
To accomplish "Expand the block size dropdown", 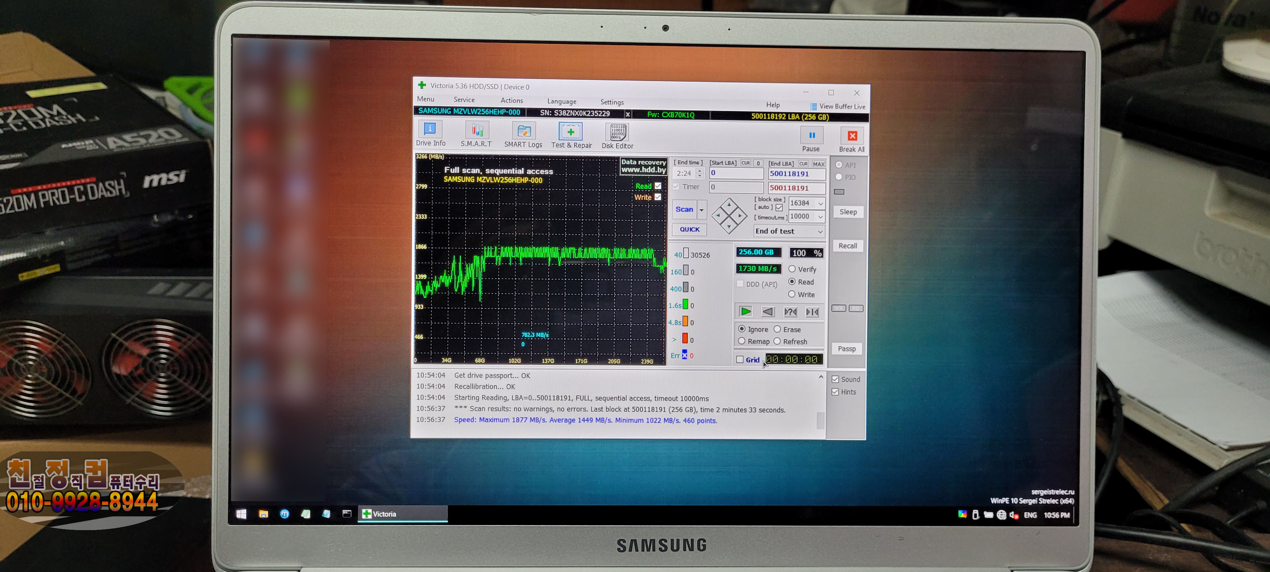I will [821, 203].
